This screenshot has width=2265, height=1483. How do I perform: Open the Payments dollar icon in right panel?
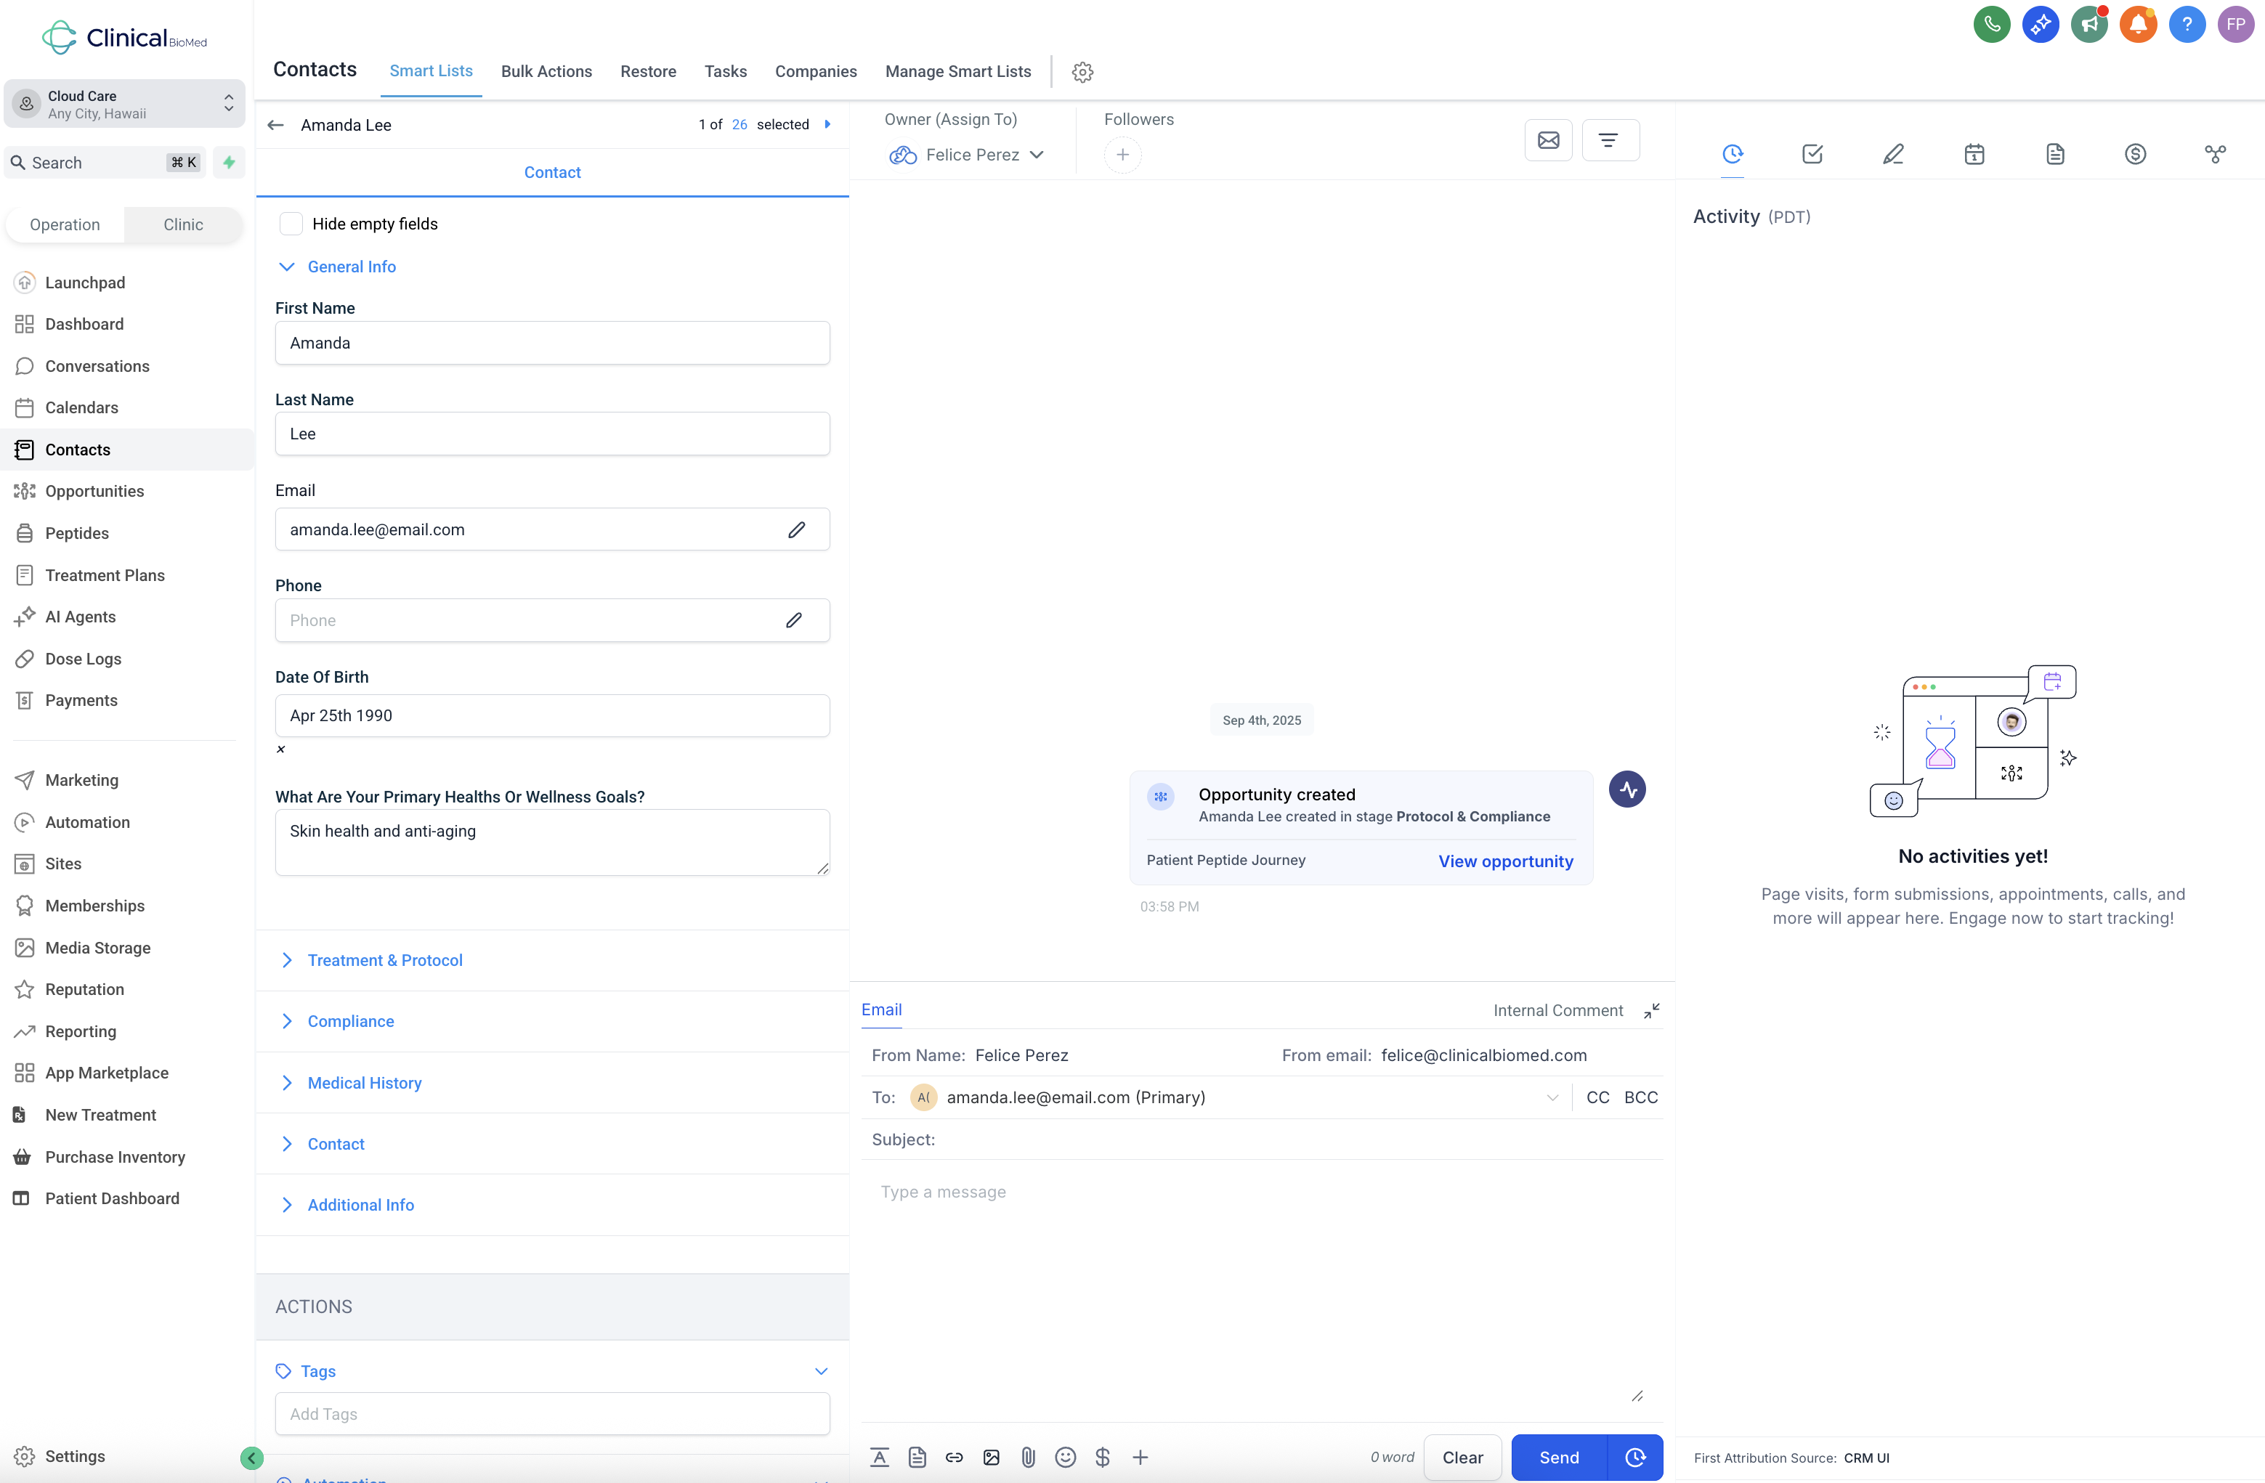point(2135,154)
